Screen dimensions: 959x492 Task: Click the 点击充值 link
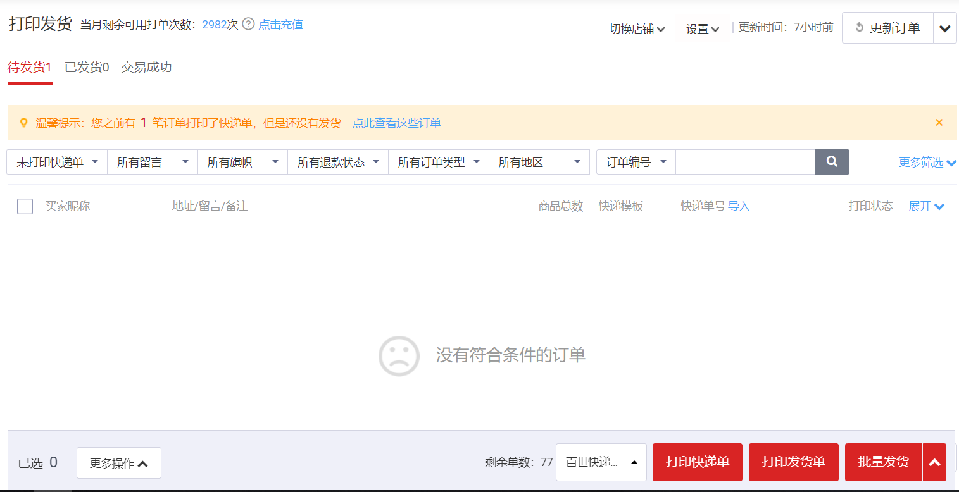(281, 25)
